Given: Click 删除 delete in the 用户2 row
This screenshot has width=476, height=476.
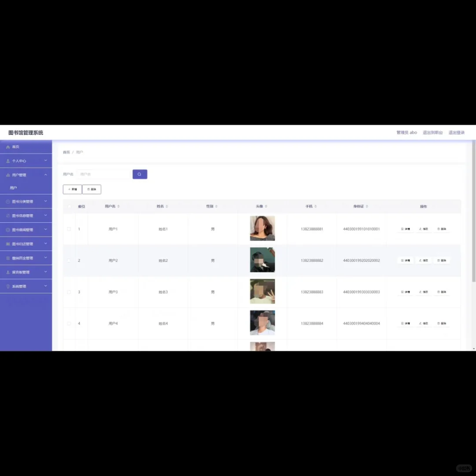Looking at the screenshot, I should (x=441, y=260).
